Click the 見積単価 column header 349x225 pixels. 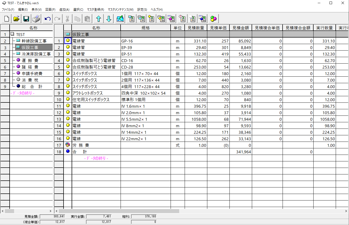click(218, 28)
